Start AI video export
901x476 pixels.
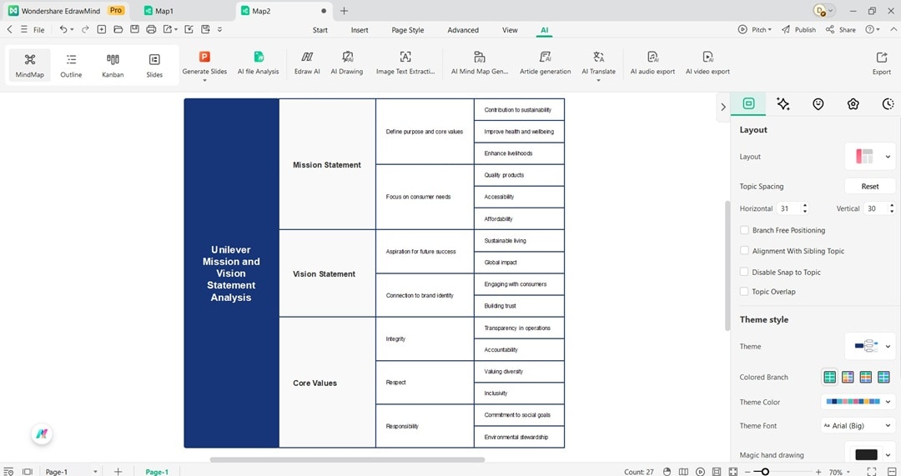(x=707, y=63)
